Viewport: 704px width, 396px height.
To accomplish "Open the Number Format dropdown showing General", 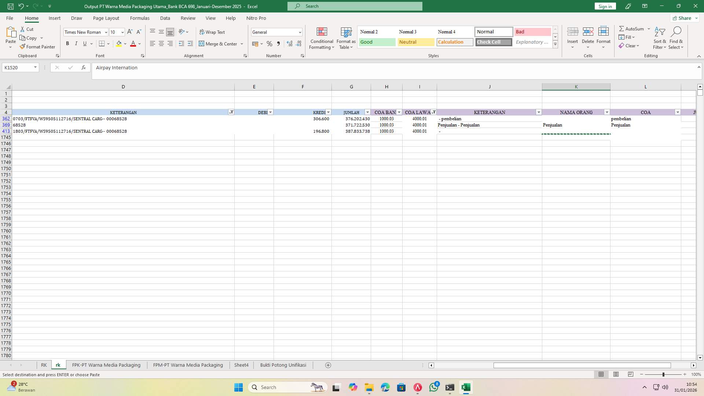I will [300, 32].
